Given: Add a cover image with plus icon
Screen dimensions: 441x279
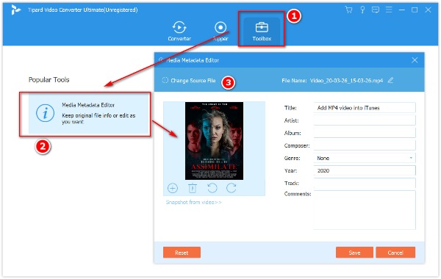Looking at the screenshot, I should point(173,188).
